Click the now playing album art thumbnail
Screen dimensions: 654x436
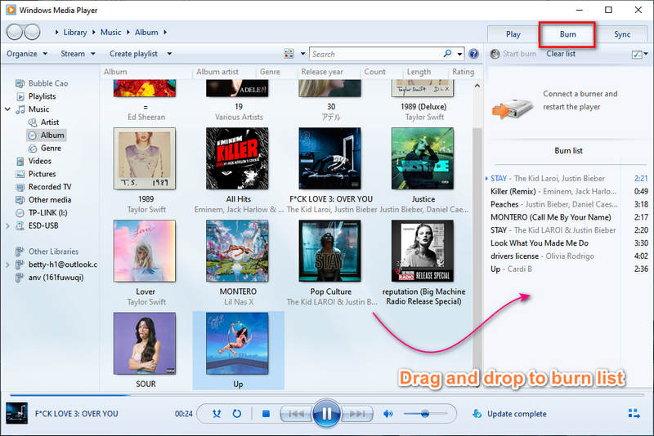pos(16,413)
